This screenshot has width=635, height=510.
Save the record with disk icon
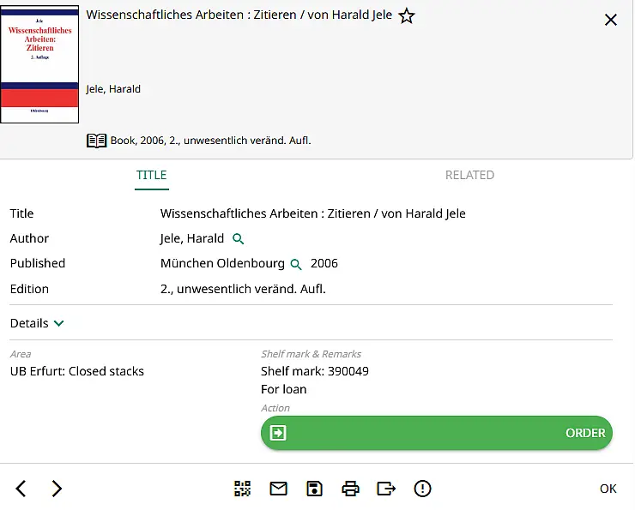315,489
